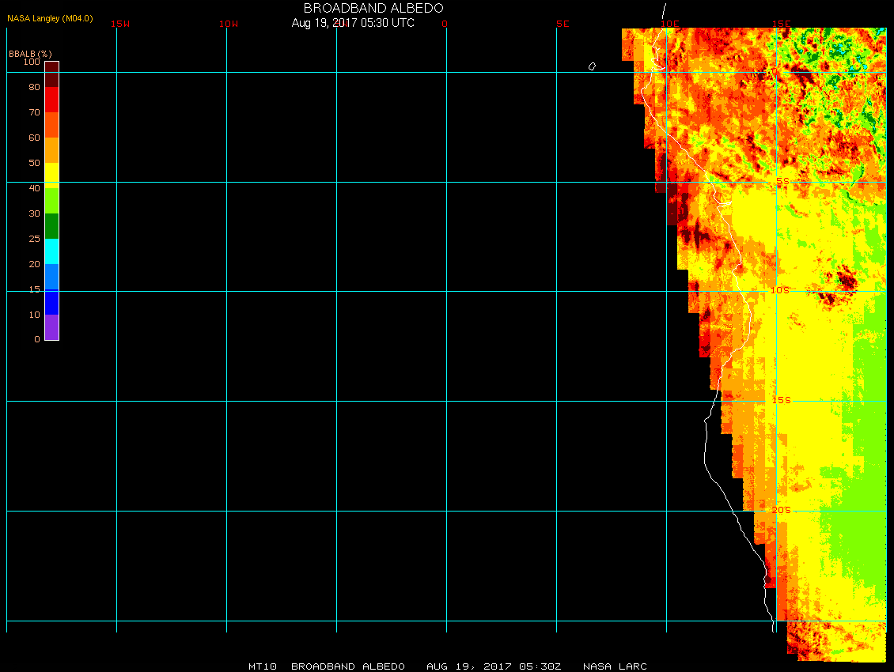This screenshot has width=894, height=672.
Task: Click the 10W longitude label
Action: click(x=229, y=24)
